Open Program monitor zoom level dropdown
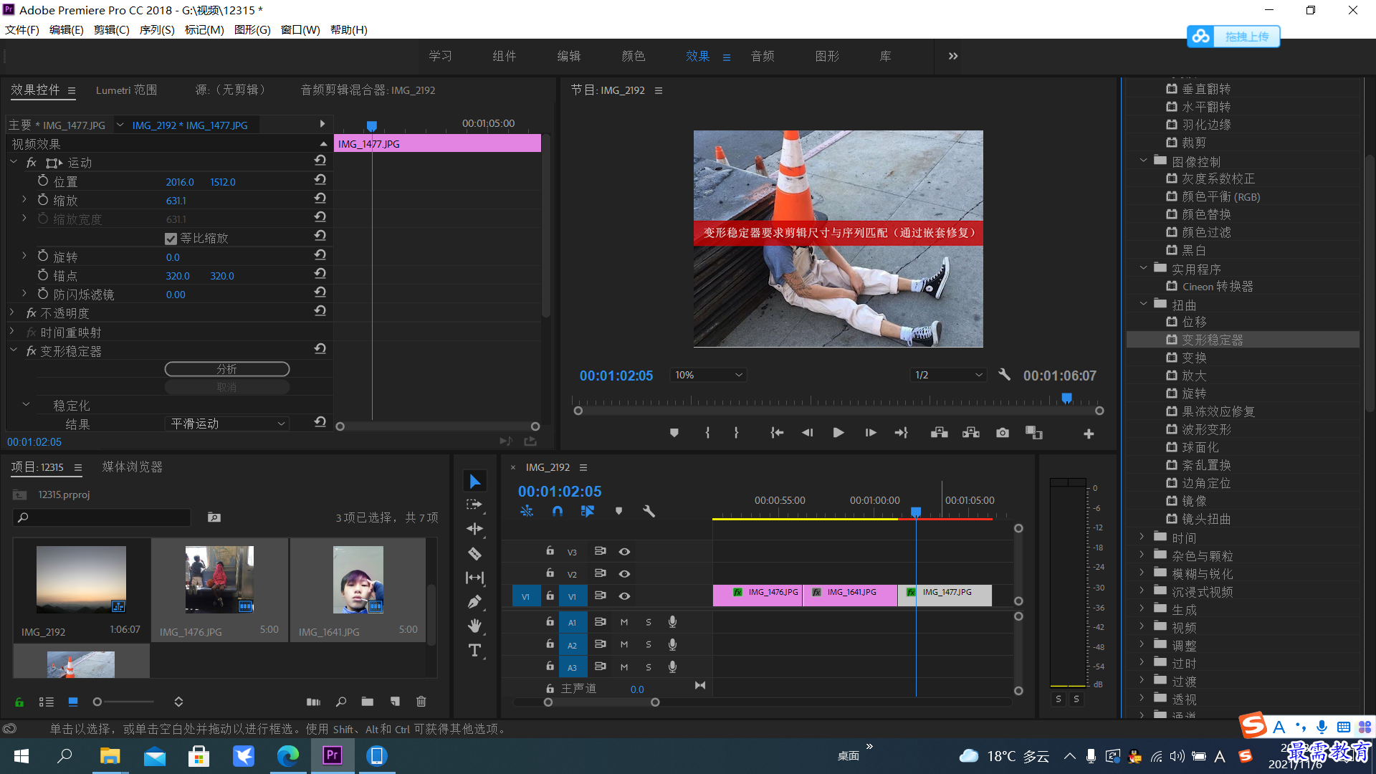The image size is (1376, 774). coord(708,375)
